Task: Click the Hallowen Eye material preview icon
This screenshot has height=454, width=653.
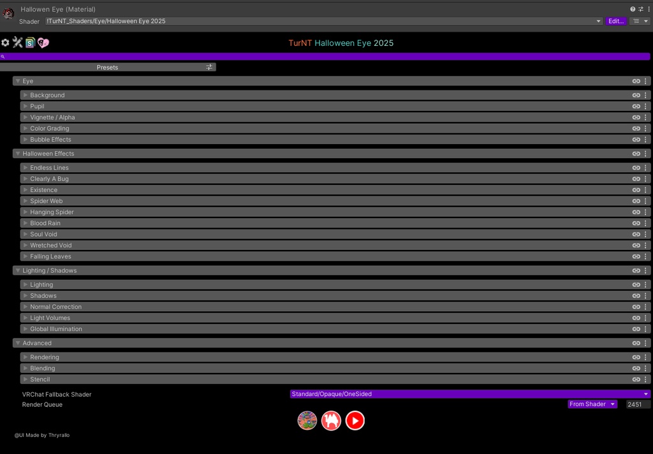Action: [8, 14]
